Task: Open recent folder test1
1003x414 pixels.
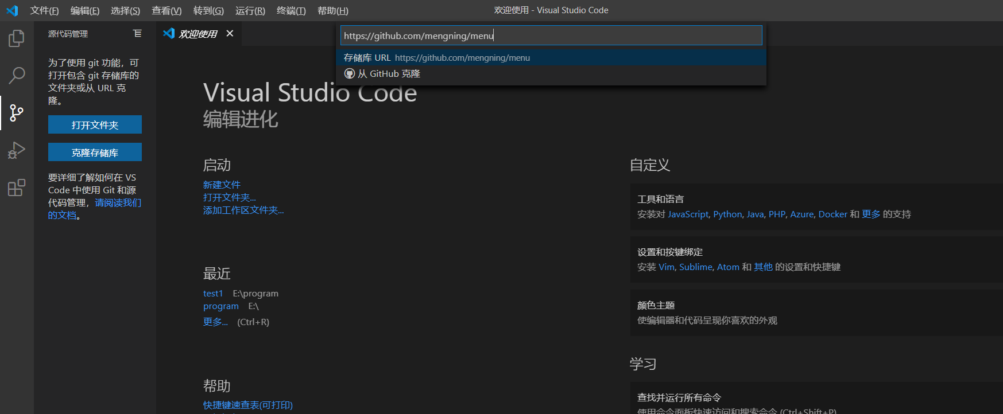Action: pos(213,293)
